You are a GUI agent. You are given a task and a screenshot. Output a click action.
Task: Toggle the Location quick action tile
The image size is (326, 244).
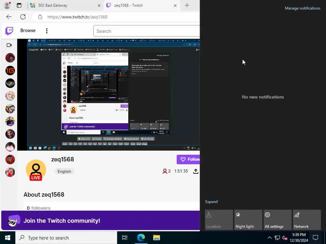click(219, 220)
